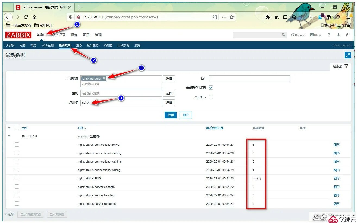Image resolution: width=357 pixels, height=223 pixels.
Task: Switch to the 仪表板 submenu tab
Action: (10, 45)
